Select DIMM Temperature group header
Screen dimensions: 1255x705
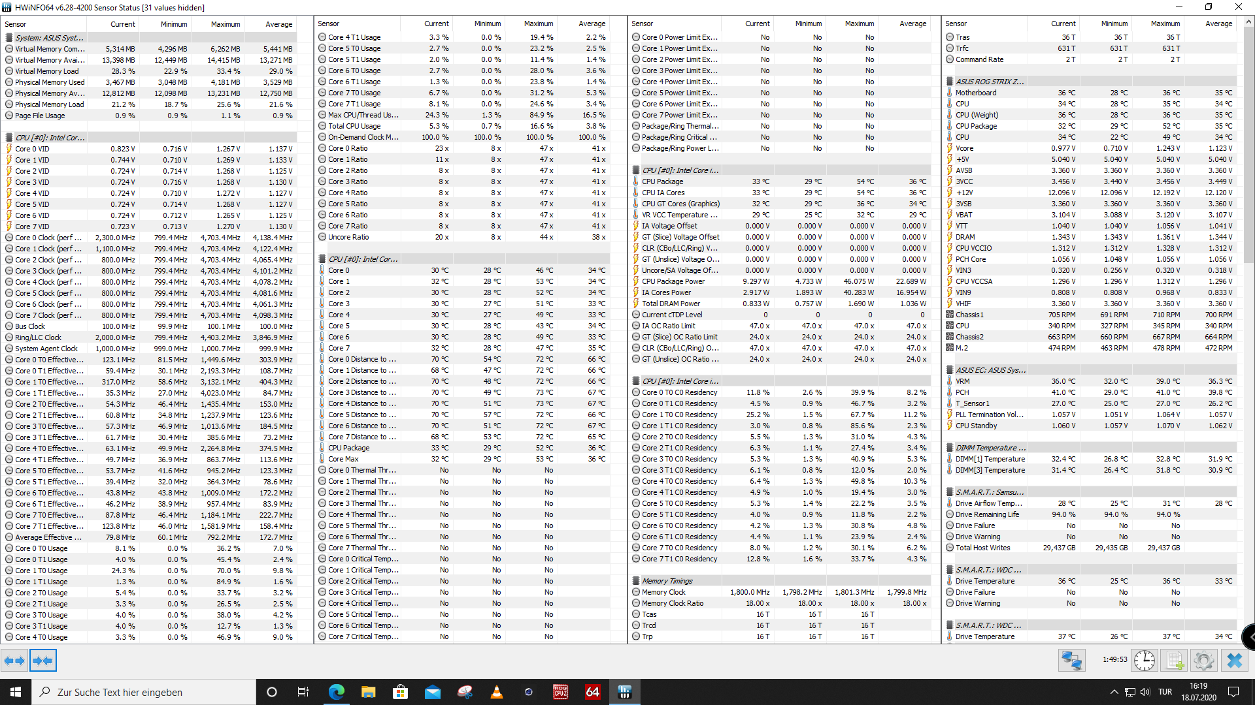1092,448
